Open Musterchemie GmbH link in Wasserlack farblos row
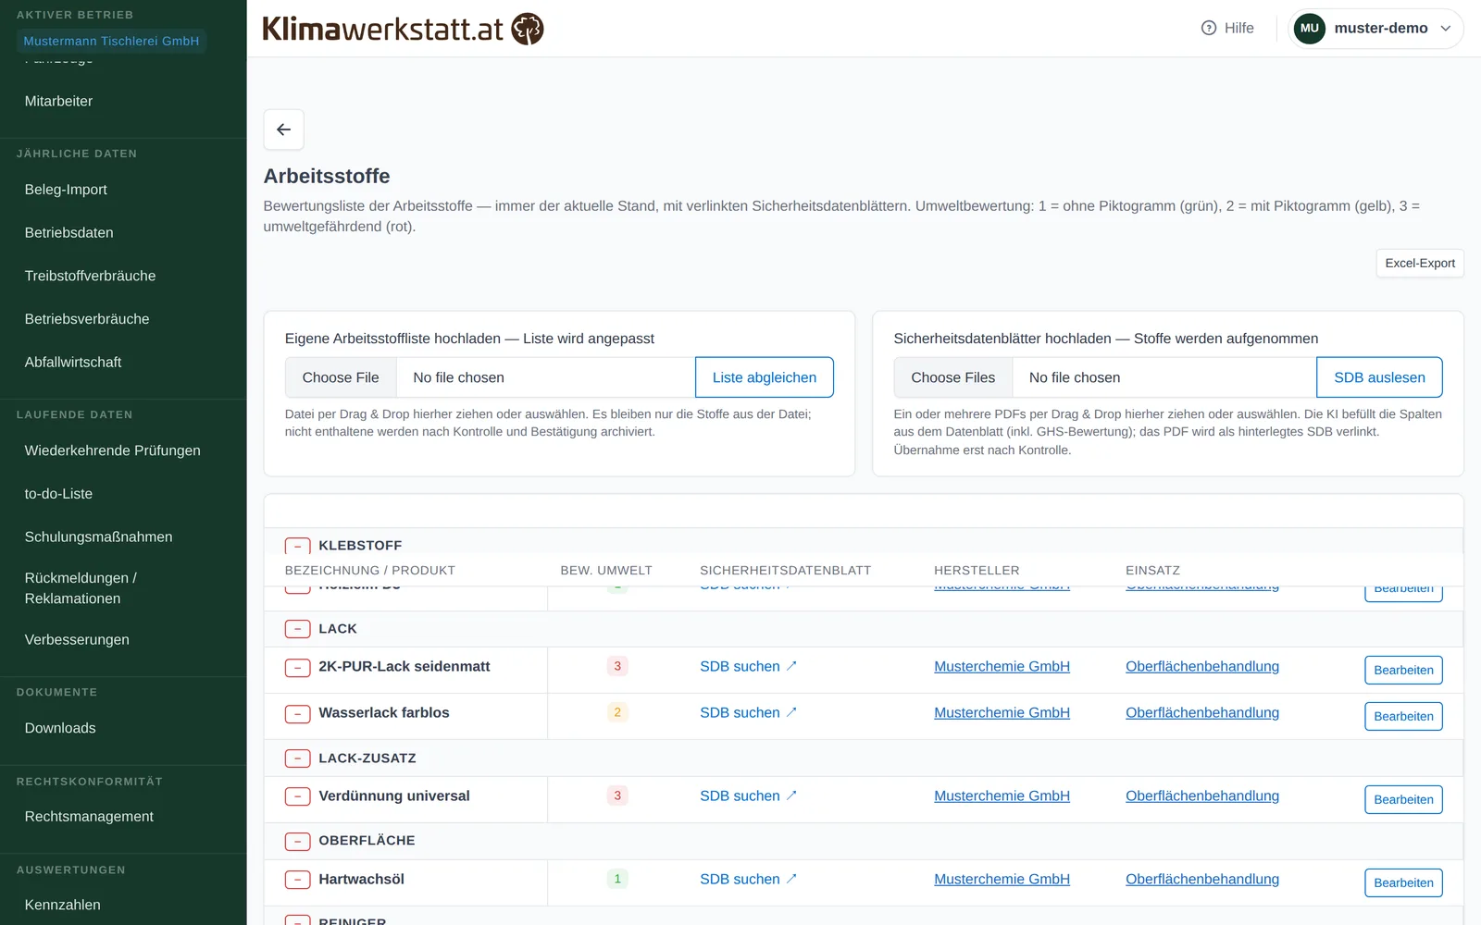1481x925 pixels. (x=1002, y=712)
